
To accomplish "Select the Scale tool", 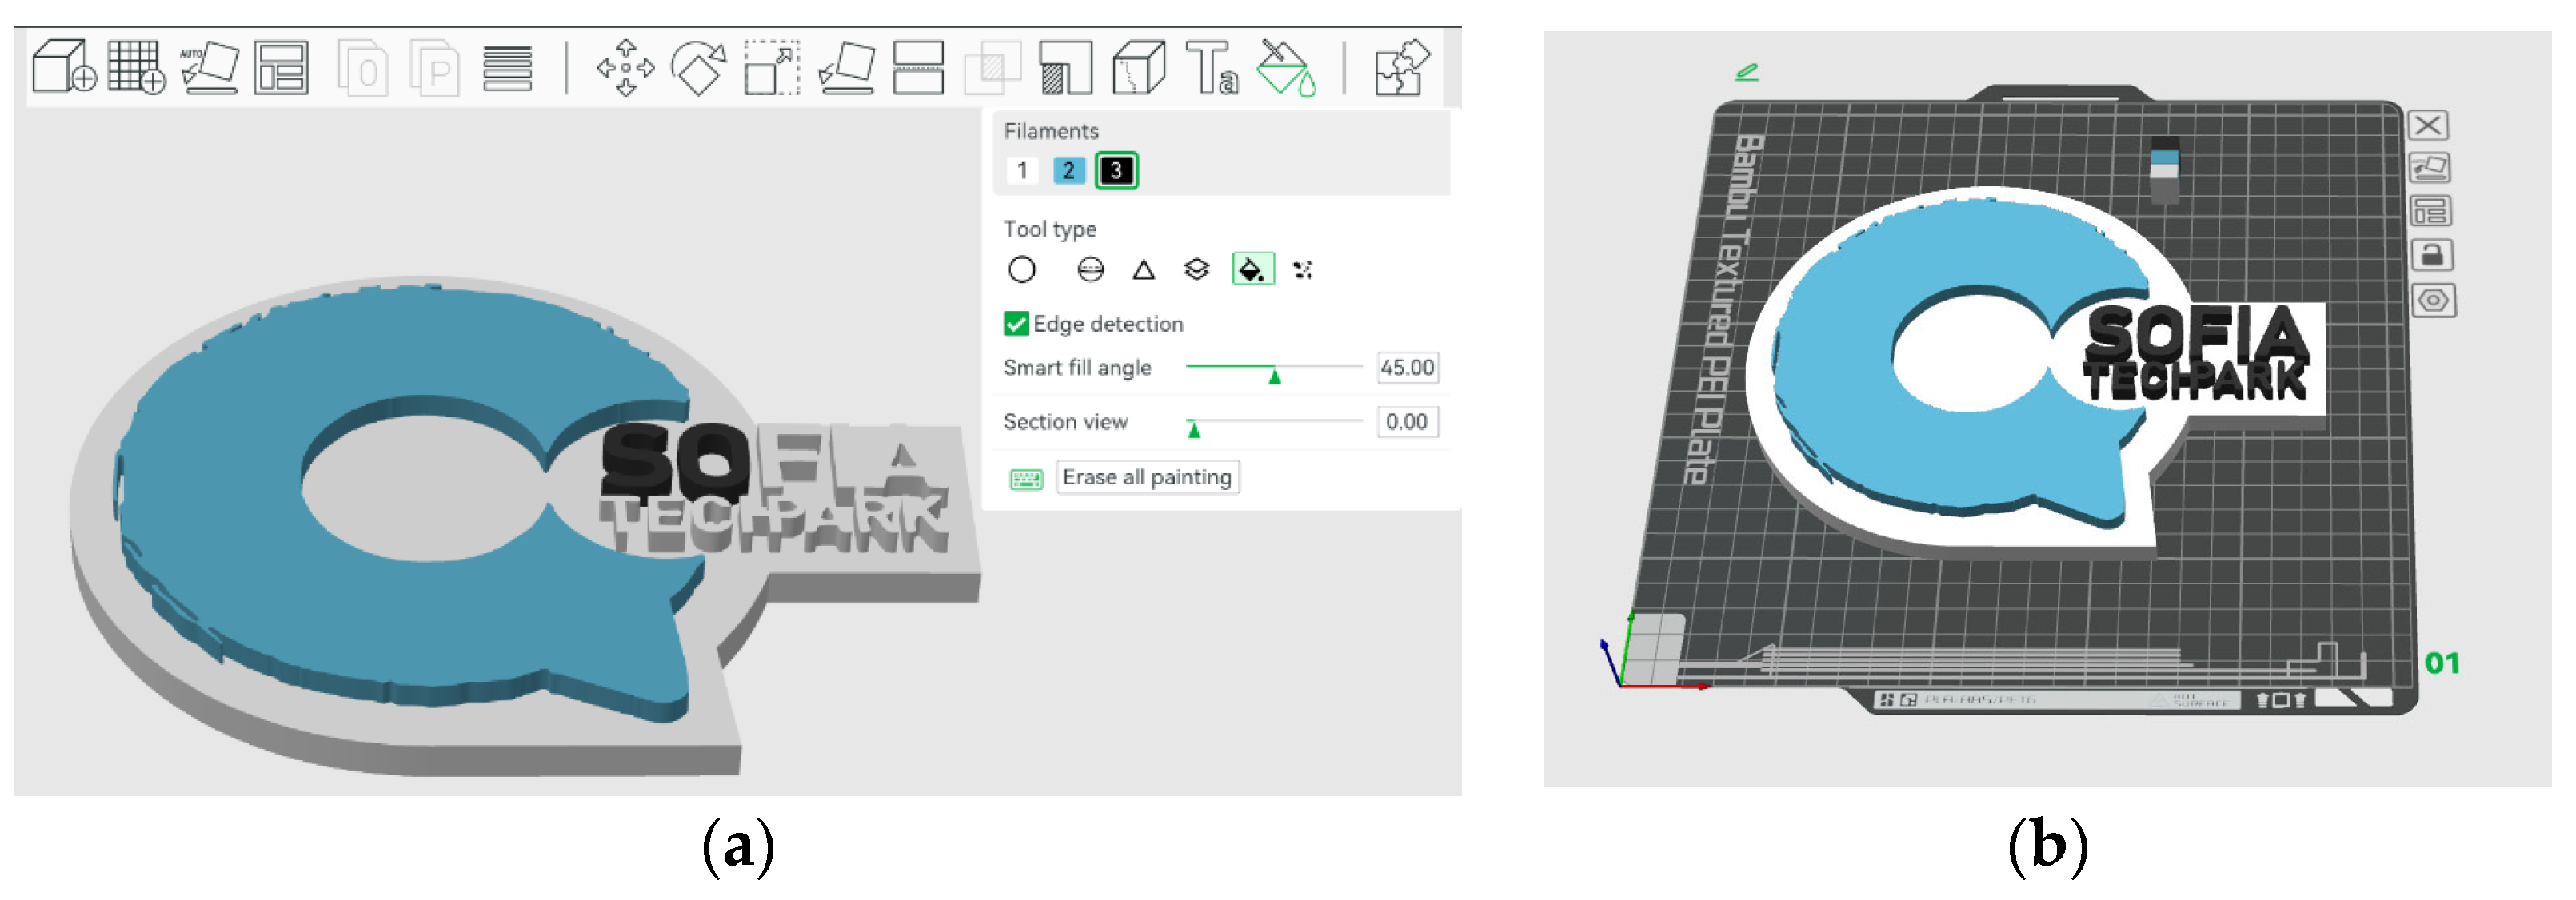I will point(771,68).
